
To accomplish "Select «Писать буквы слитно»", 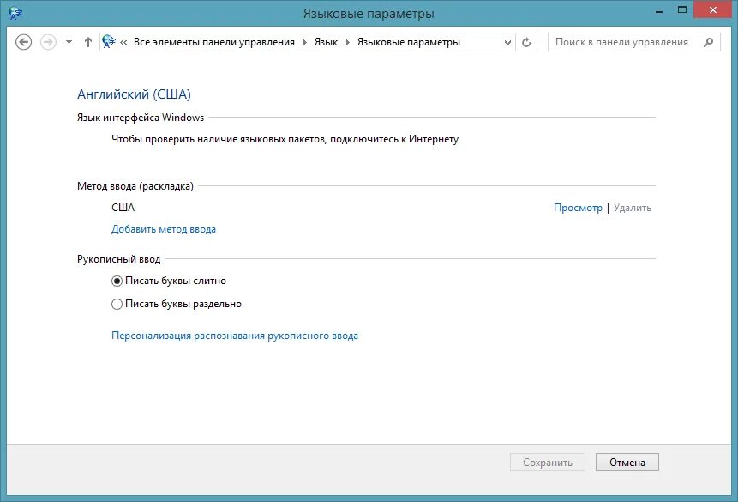I will [116, 281].
